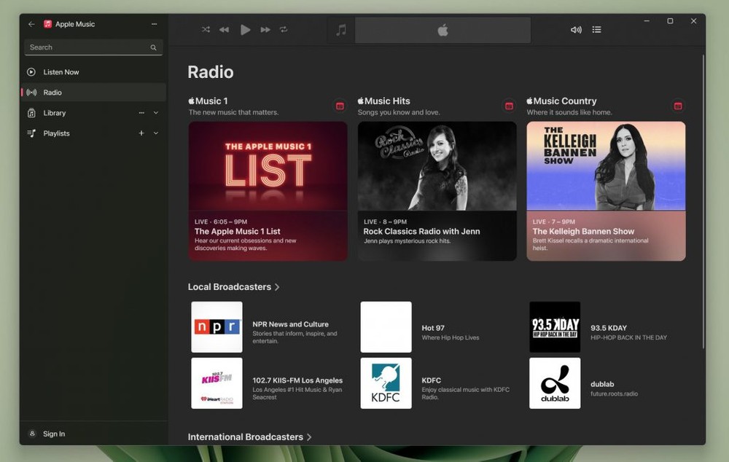
Task: Click the NPR logo thumbnail
Action: (x=217, y=327)
